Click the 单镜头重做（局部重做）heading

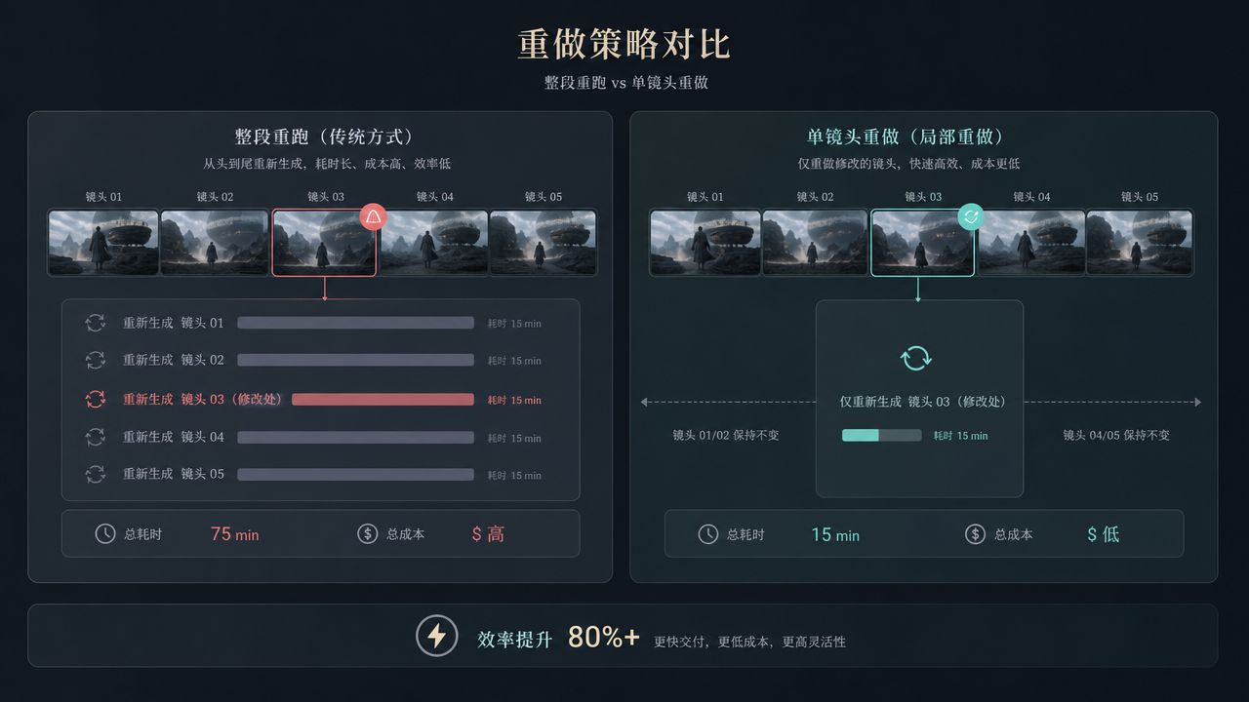907,137
